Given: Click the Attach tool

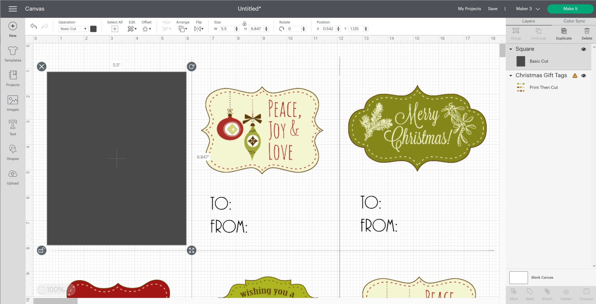Looking at the screenshot, I should point(547,294).
